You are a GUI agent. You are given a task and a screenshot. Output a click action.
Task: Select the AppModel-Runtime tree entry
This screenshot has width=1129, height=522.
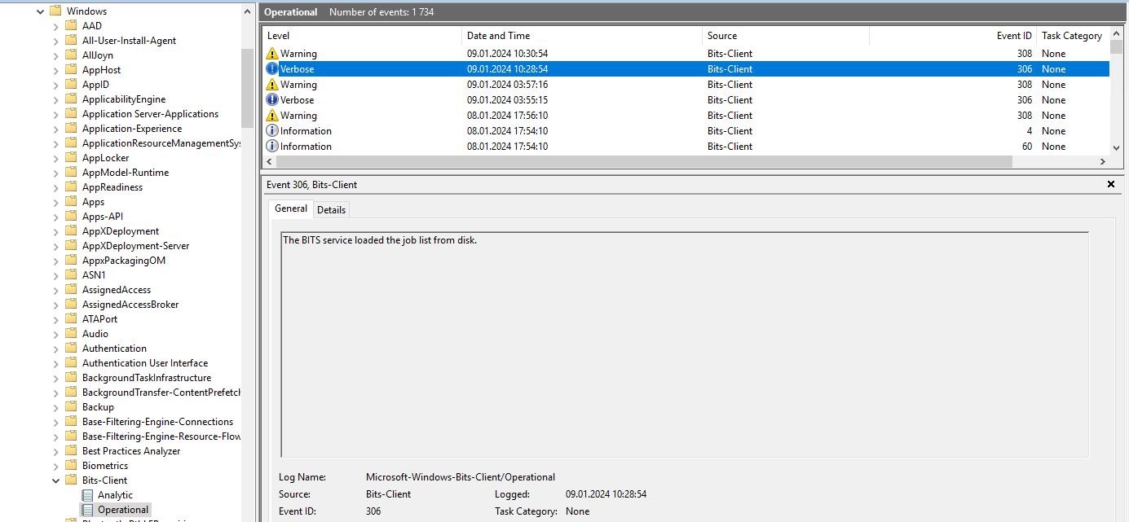tap(126, 173)
